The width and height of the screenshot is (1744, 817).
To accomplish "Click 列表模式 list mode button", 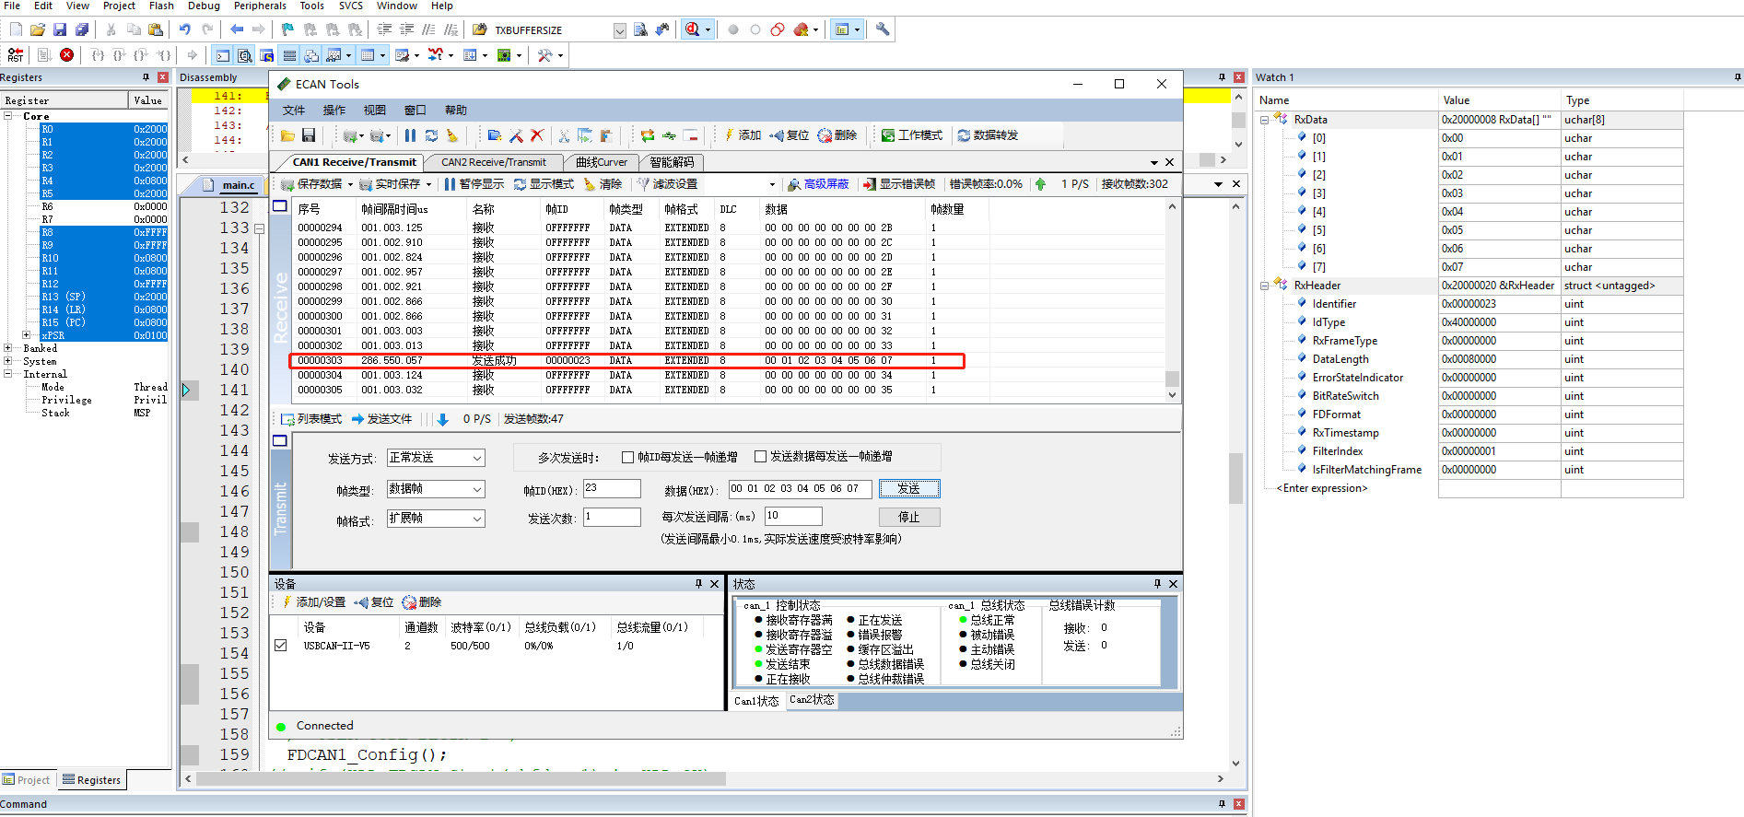I will [x=311, y=419].
